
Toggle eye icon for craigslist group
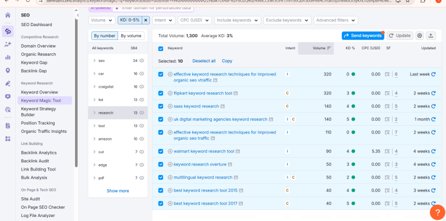(x=142, y=86)
